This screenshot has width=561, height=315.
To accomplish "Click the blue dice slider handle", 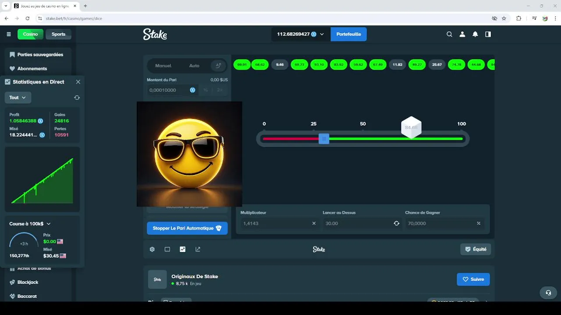I will click(x=324, y=139).
